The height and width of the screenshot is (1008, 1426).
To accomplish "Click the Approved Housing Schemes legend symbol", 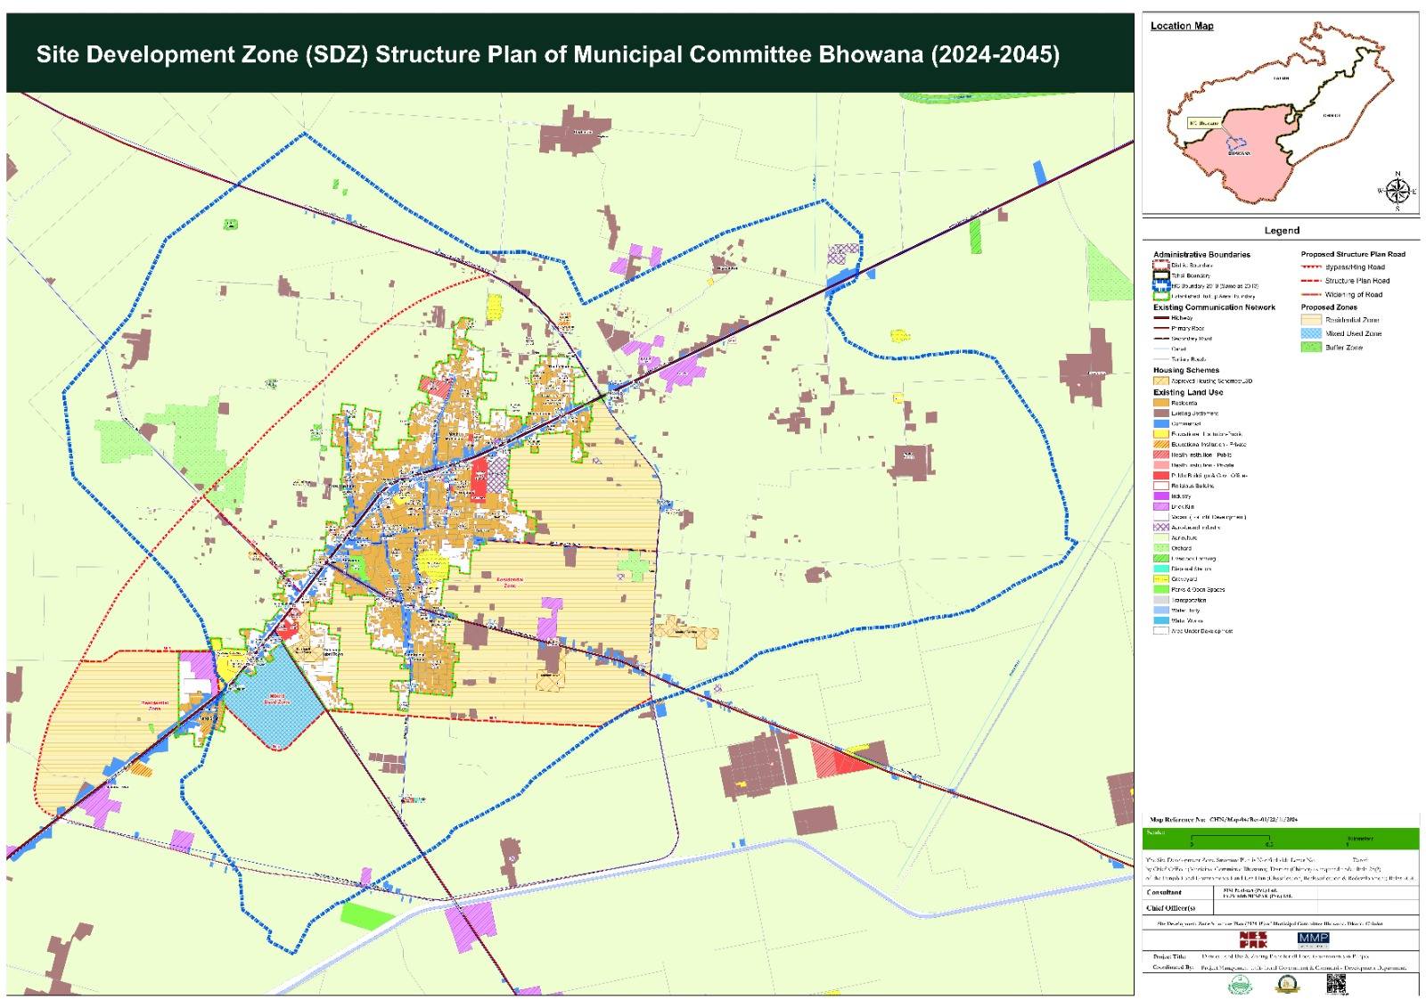I will [1160, 381].
